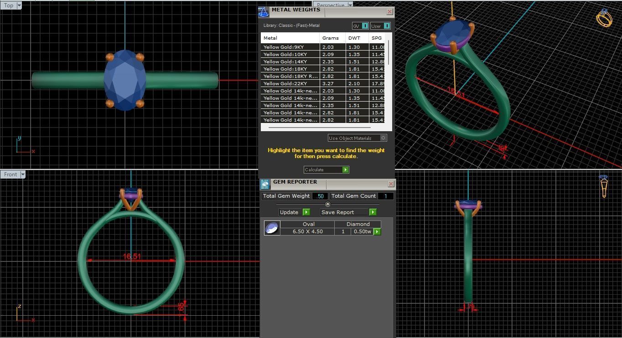Select the Yellow Gold:22KY row
622x338 pixels.
pos(323,83)
